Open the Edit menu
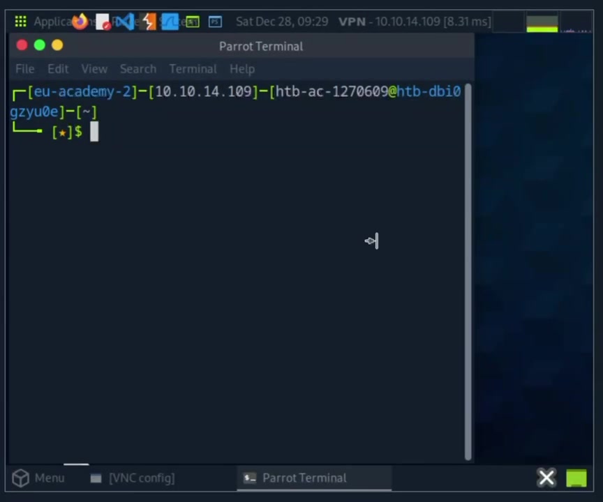 (58, 69)
